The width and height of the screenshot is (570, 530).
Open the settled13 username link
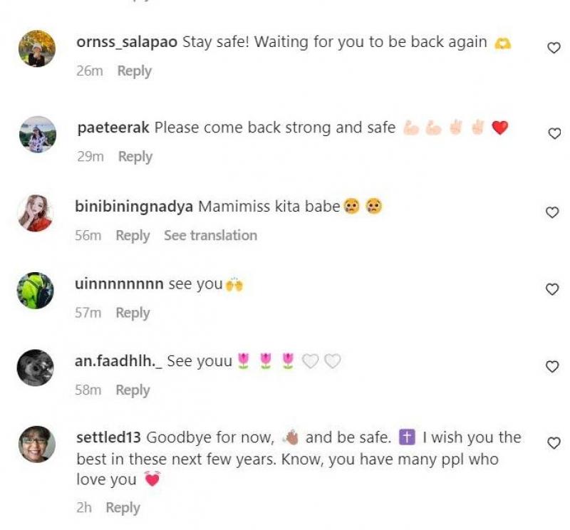[109, 437]
